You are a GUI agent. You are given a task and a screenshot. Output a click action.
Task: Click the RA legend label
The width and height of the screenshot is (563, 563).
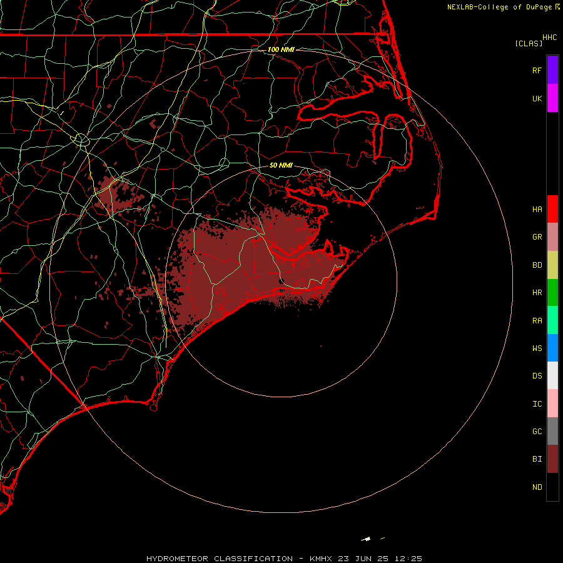coord(537,321)
